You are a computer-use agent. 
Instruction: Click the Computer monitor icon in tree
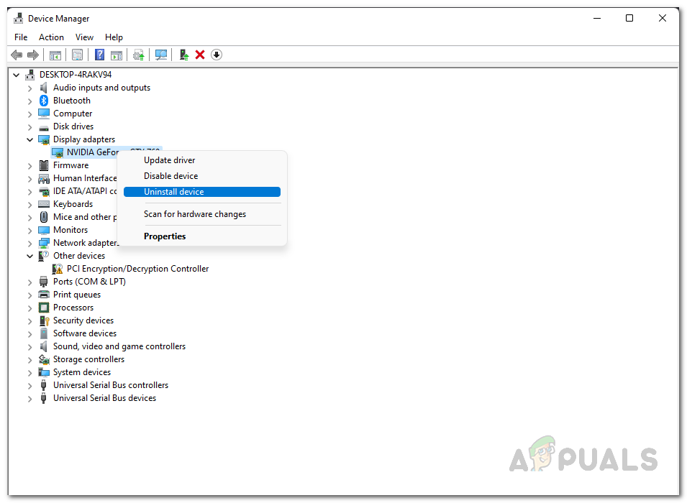pos(44,114)
